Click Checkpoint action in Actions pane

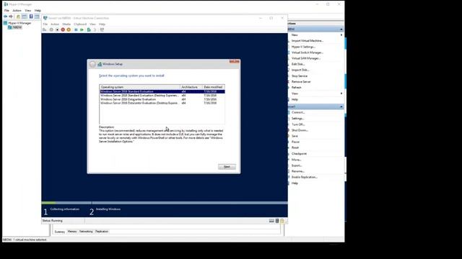coord(299,153)
